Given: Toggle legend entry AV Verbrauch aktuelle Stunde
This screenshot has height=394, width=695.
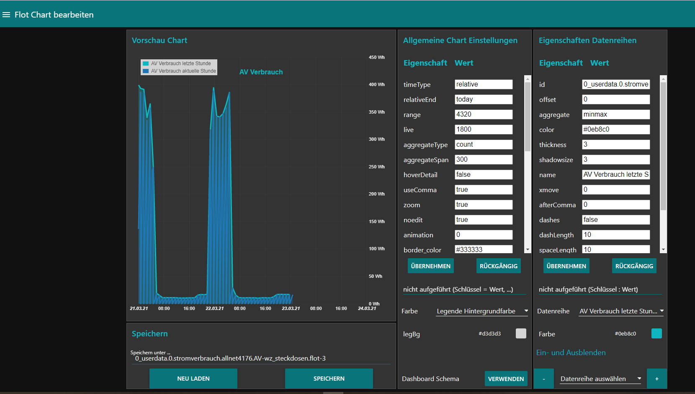Looking at the screenshot, I should click(180, 71).
